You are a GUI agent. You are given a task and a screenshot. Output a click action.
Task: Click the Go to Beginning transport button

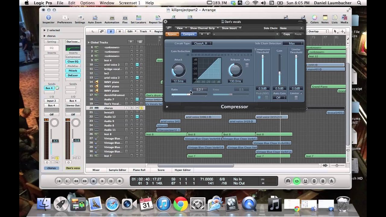(59, 181)
